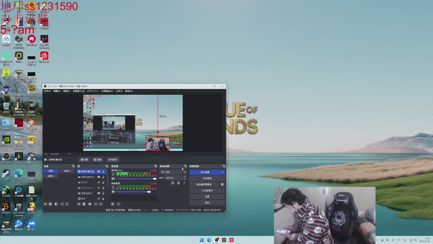Open source properties gear in Sources dock
433x244 pixels.
90,204
